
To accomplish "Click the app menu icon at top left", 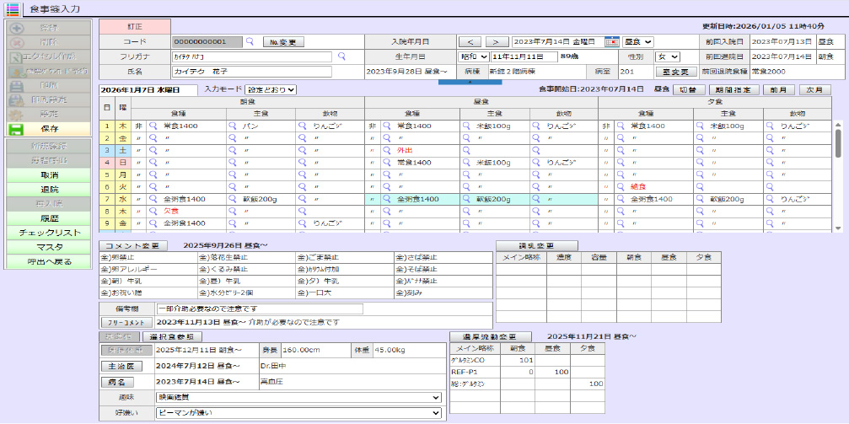I will coord(12,8).
